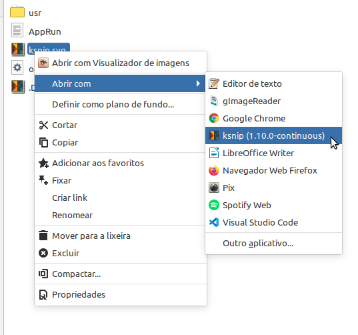Click the gImageReader app icon

click(x=214, y=101)
